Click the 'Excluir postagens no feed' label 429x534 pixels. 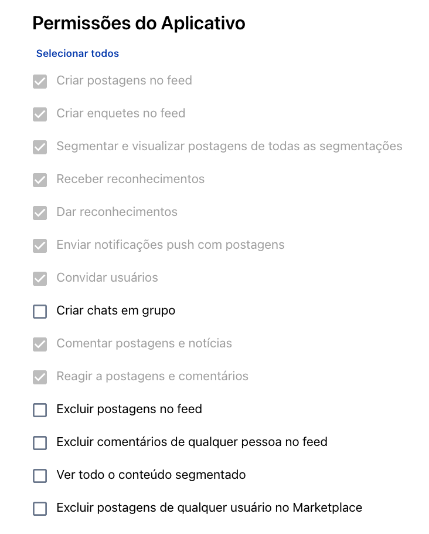click(x=130, y=409)
